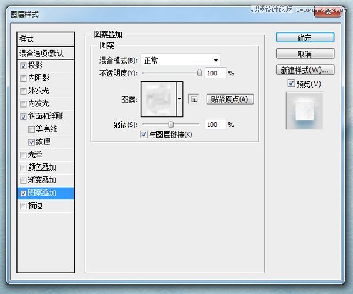
Task: Click the opacity 100 percent input field
Action: [215, 73]
